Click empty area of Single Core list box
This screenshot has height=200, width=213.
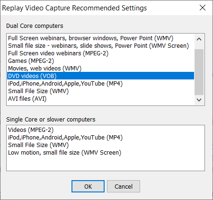point(106,164)
